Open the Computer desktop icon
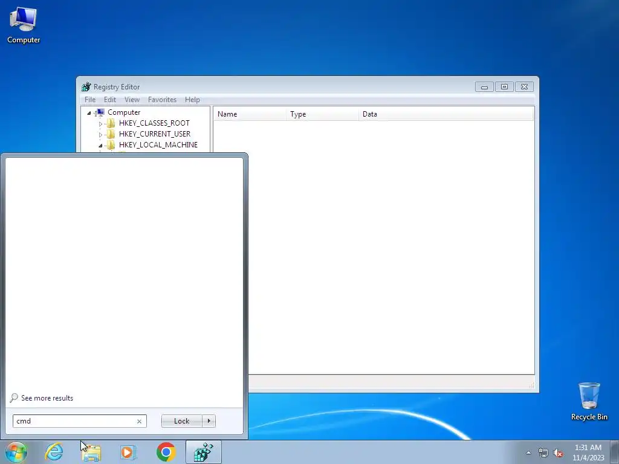619x464 pixels. pos(24,25)
